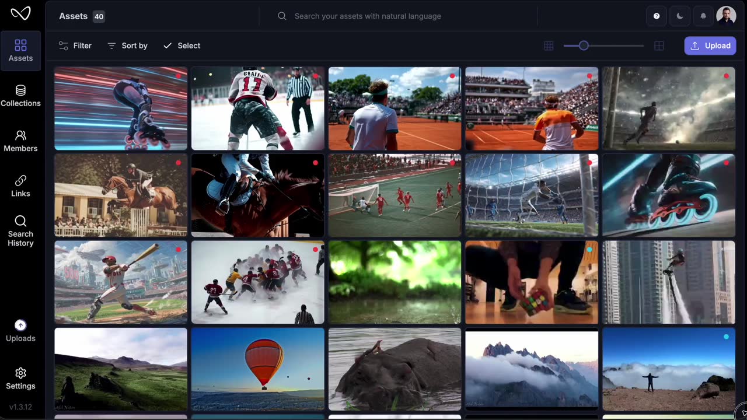The height and width of the screenshot is (420, 747).
Task: Toggle dark mode with the moon icon
Action: (x=679, y=16)
